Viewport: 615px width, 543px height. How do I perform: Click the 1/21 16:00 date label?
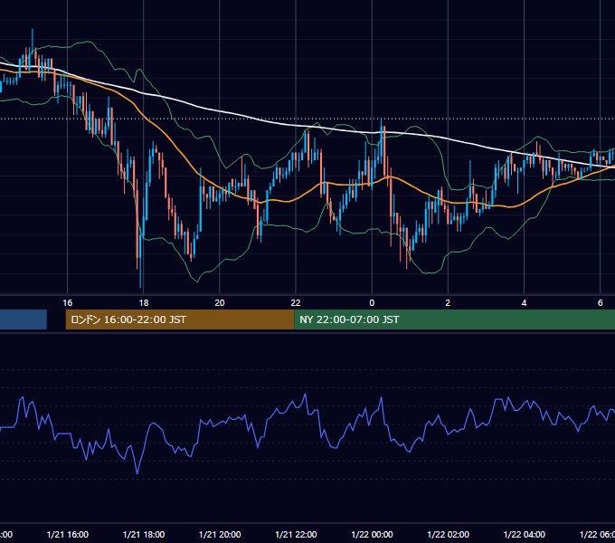point(68,534)
